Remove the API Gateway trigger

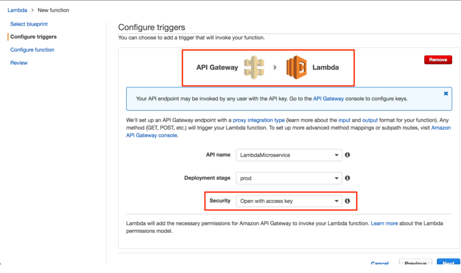(438, 60)
